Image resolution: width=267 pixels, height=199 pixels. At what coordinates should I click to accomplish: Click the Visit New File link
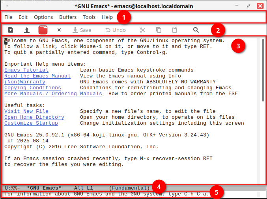[x=26, y=111]
